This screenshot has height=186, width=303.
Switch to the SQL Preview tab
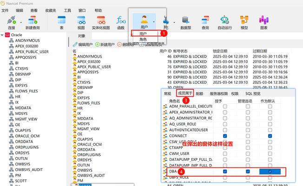point(253,94)
